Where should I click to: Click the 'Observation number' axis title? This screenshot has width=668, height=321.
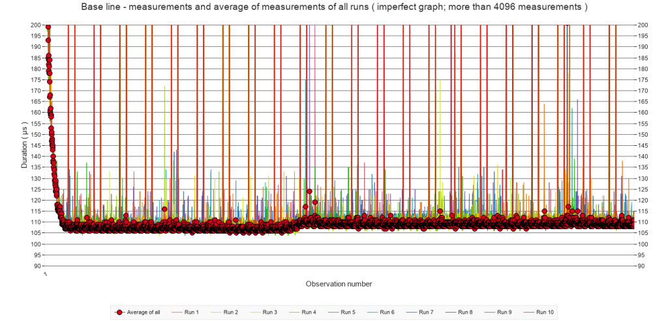point(339,284)
